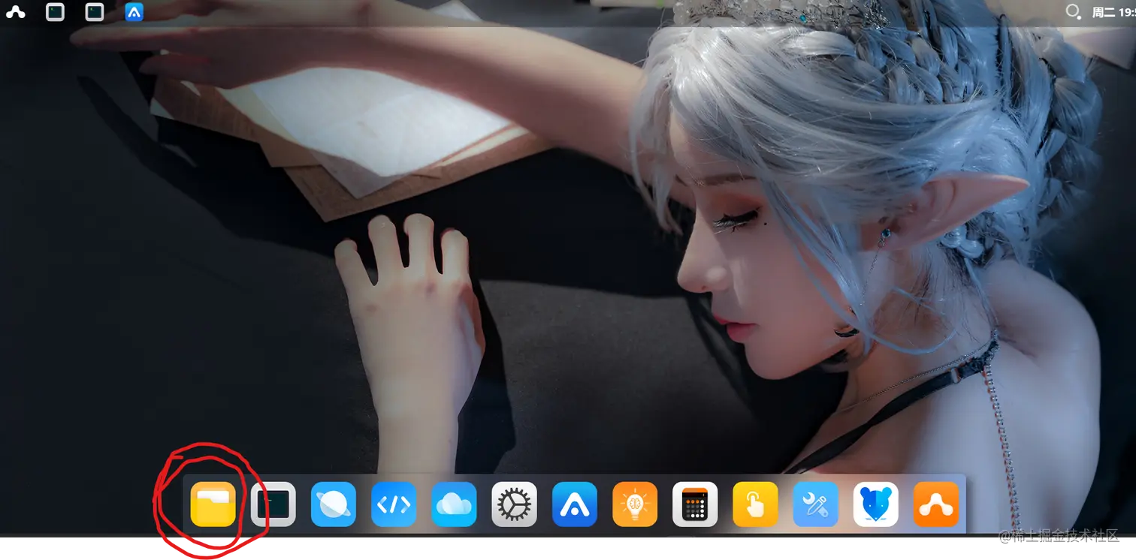Open the yellow file manager in the dock
The width and height of the screenshot is (1136, 560).
click(213, 504)
